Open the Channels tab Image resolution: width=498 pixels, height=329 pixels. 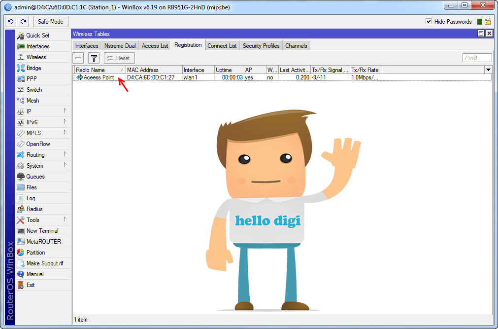296,46
